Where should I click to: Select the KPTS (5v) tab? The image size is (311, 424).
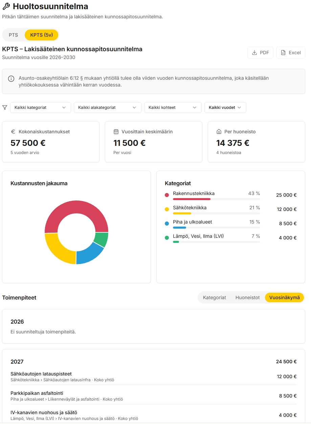[42, 35]
